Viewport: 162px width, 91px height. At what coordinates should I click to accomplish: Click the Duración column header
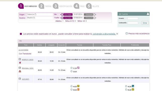coord(62,45)
